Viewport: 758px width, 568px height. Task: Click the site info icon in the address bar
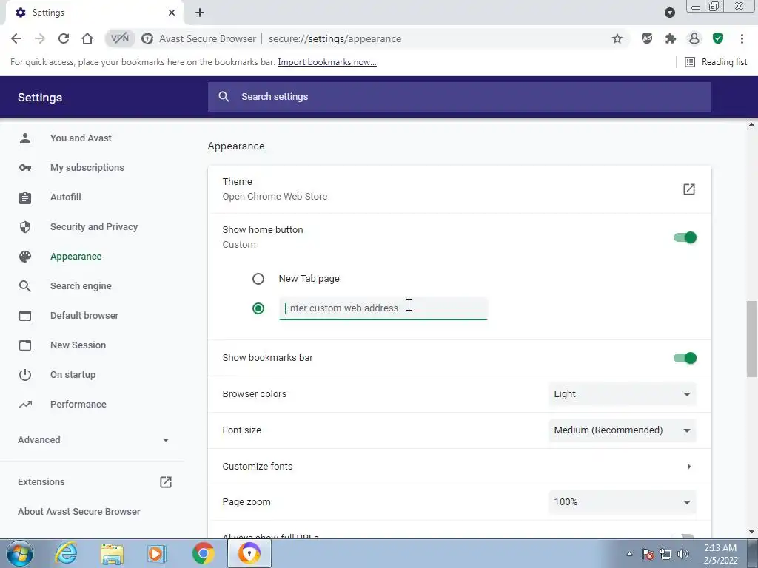pyautogui.click(x=147, y=38)
